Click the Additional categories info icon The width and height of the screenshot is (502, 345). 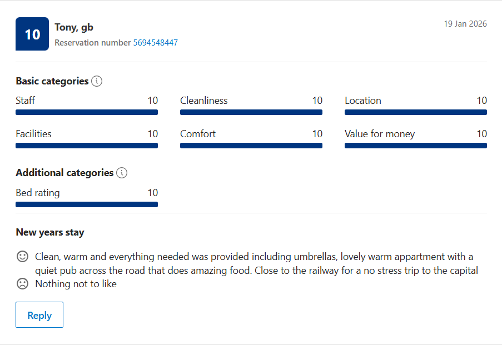[122, 173]
